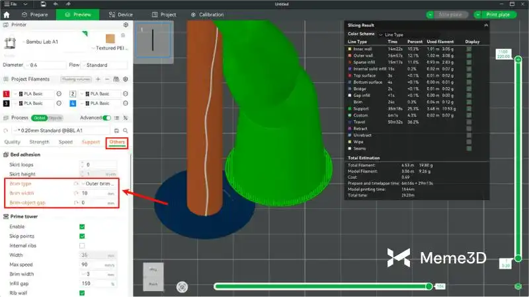This screenshot has width=529, height=297.
Task: Remove a filament with minus icon
Action: click(108, 79)
